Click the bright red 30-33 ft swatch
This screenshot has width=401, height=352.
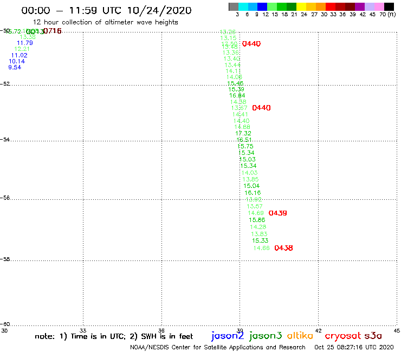pyautogui.click(x=331, y=6)
